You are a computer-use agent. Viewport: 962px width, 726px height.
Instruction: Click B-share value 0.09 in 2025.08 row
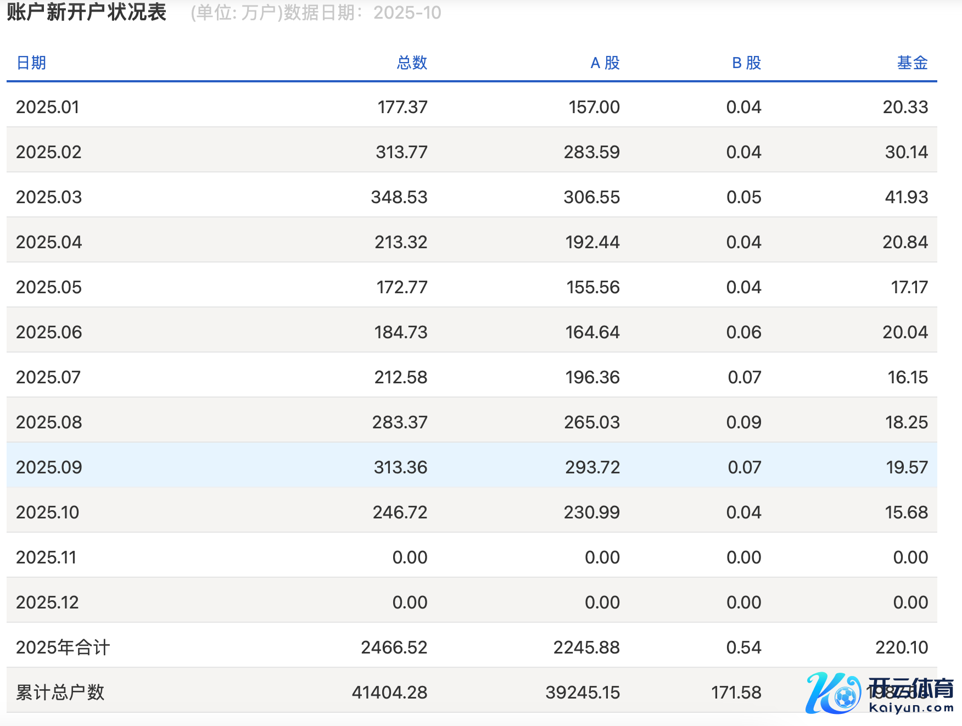coord(743,422)
